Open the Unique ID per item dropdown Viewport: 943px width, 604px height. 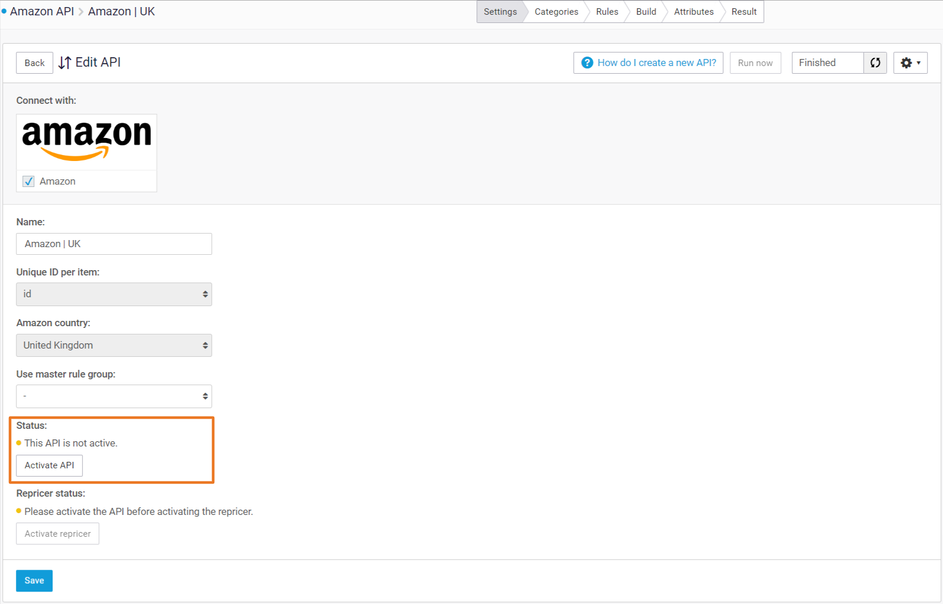[114, 294]
